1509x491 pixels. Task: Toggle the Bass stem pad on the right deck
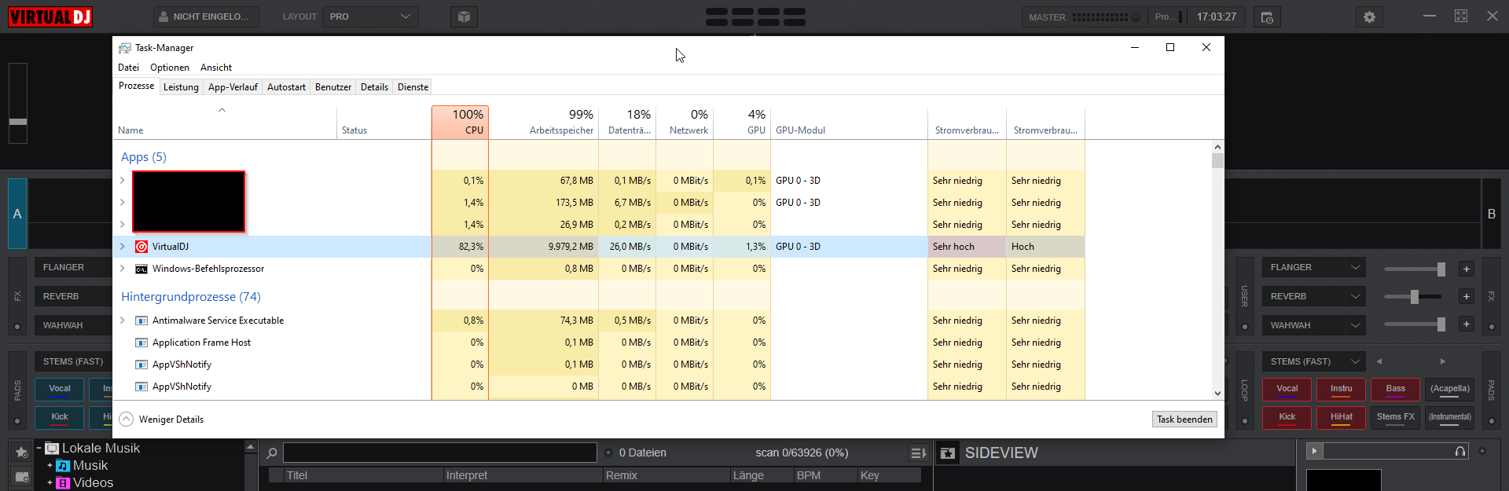[x=1396, y=390]
